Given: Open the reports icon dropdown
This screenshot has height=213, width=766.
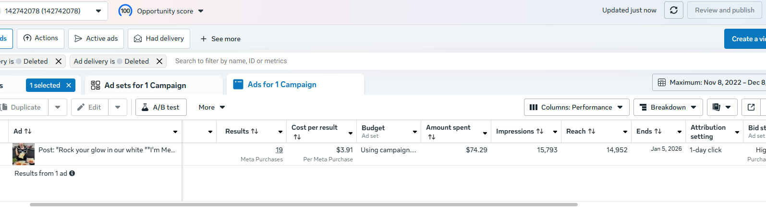Looking at the screenshot, I should point(722,107).
